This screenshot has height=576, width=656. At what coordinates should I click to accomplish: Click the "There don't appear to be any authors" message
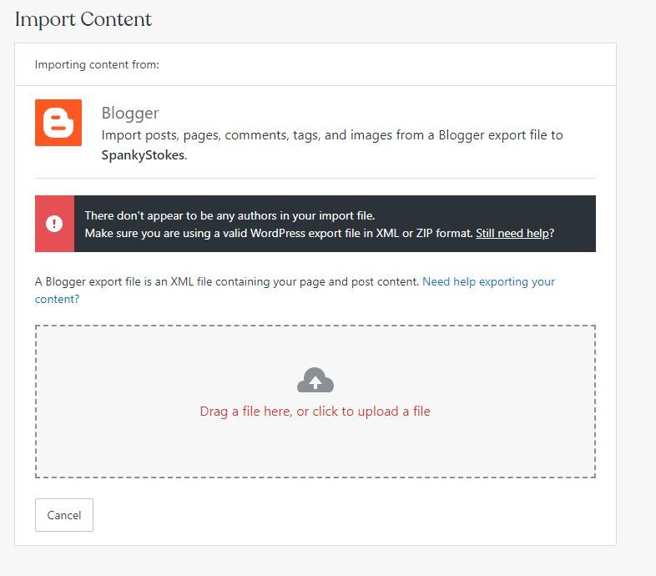(230, 215)
